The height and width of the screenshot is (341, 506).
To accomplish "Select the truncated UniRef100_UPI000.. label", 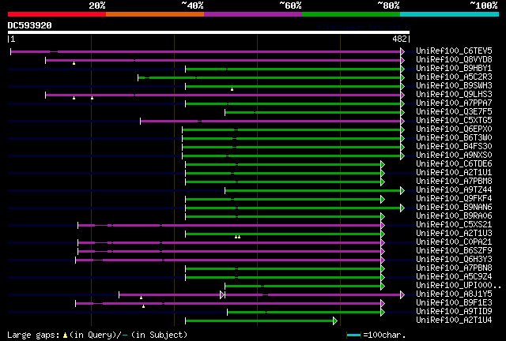I will click(459, 286).
